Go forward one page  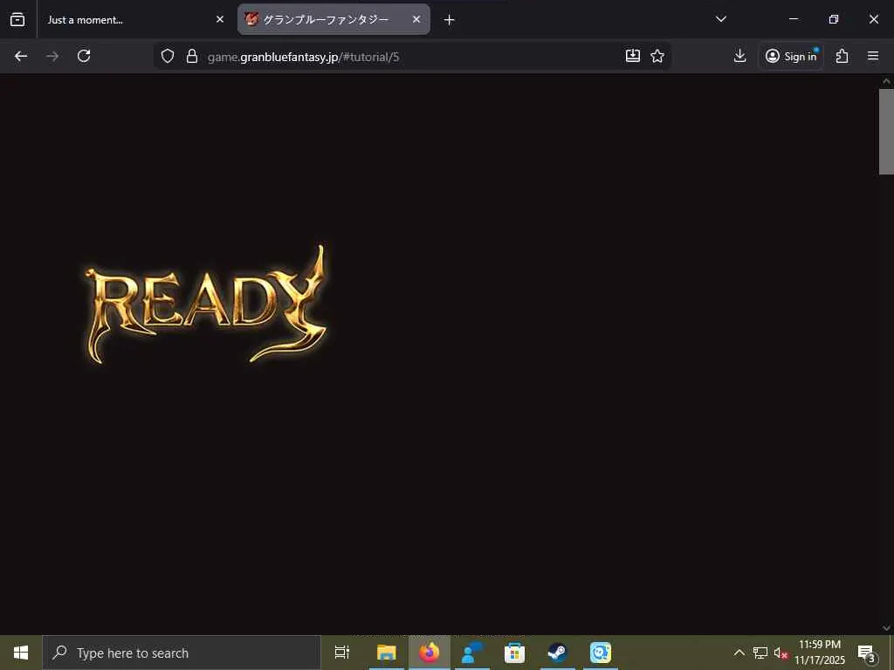(52, 56)
